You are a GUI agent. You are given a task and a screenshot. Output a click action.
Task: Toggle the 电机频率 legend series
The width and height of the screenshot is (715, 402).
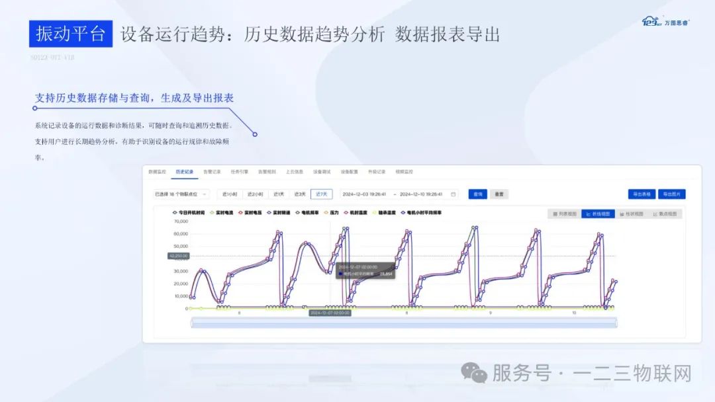point(307,213)
